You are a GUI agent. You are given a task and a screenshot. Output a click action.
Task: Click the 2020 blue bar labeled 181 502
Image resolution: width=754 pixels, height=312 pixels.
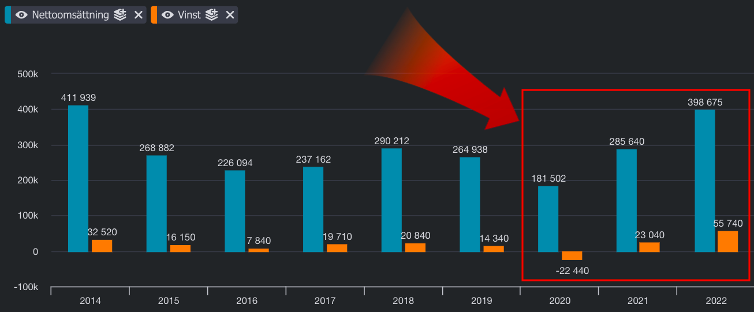point(548,219)
